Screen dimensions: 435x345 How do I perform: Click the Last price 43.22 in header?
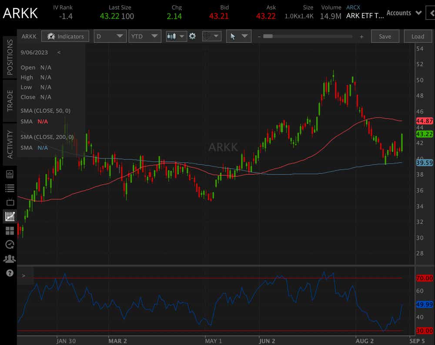coord(109,17)
